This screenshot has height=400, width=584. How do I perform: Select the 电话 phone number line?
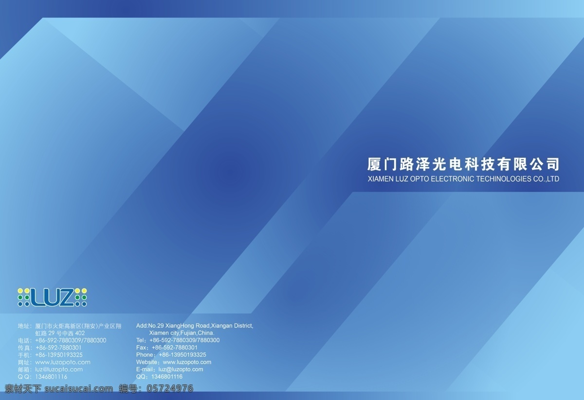(x=62, y=340)
